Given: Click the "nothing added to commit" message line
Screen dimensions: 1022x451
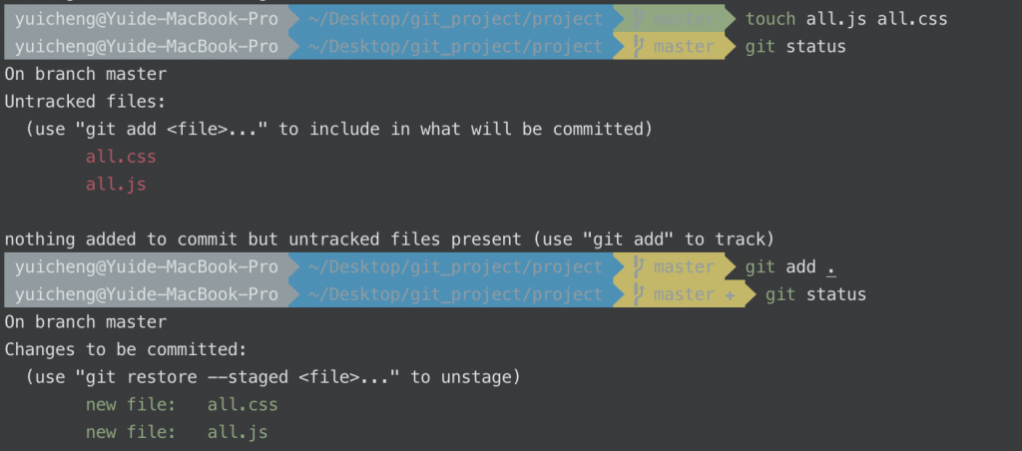Looking at the screenshot, I should pyautogui.click(x=388, y=238).
